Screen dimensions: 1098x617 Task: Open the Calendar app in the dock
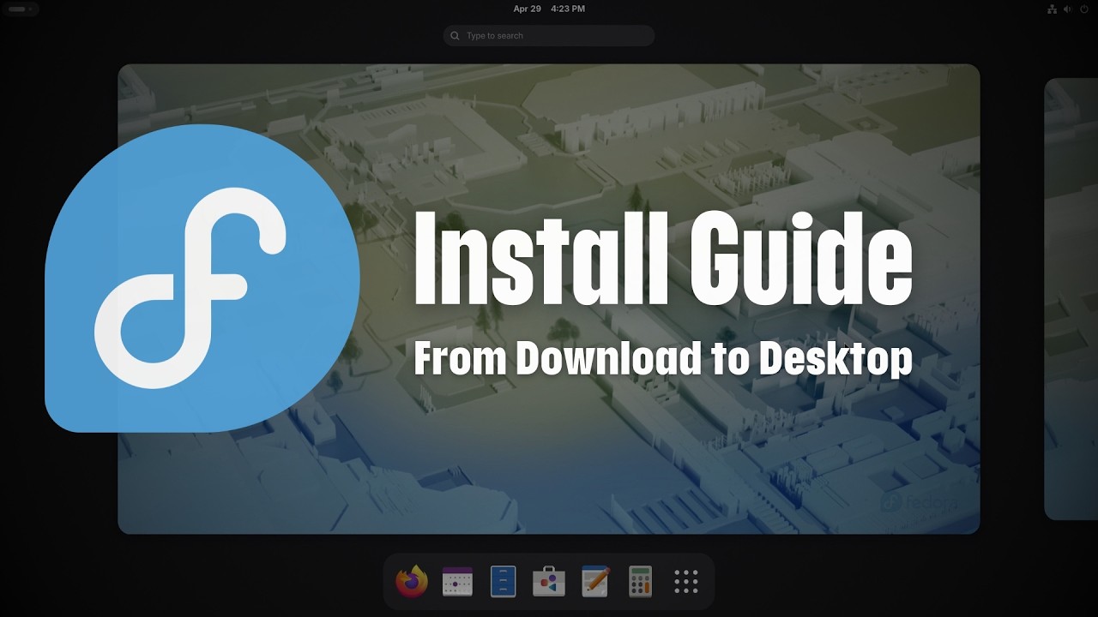[x=457, y=581]
